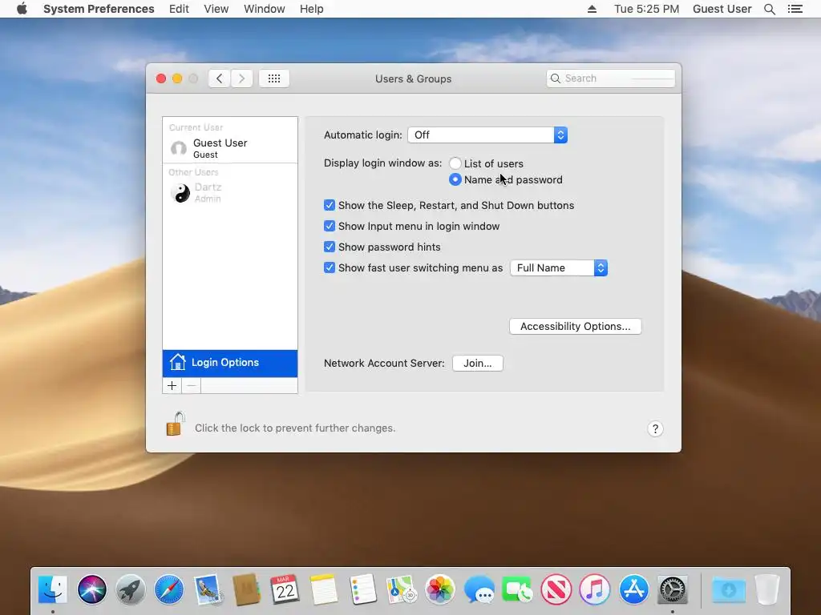Viewport: 821px width, 615px height.
Task: Click the clock Tue 5:25 PM
Action: [x=647, y=9]
